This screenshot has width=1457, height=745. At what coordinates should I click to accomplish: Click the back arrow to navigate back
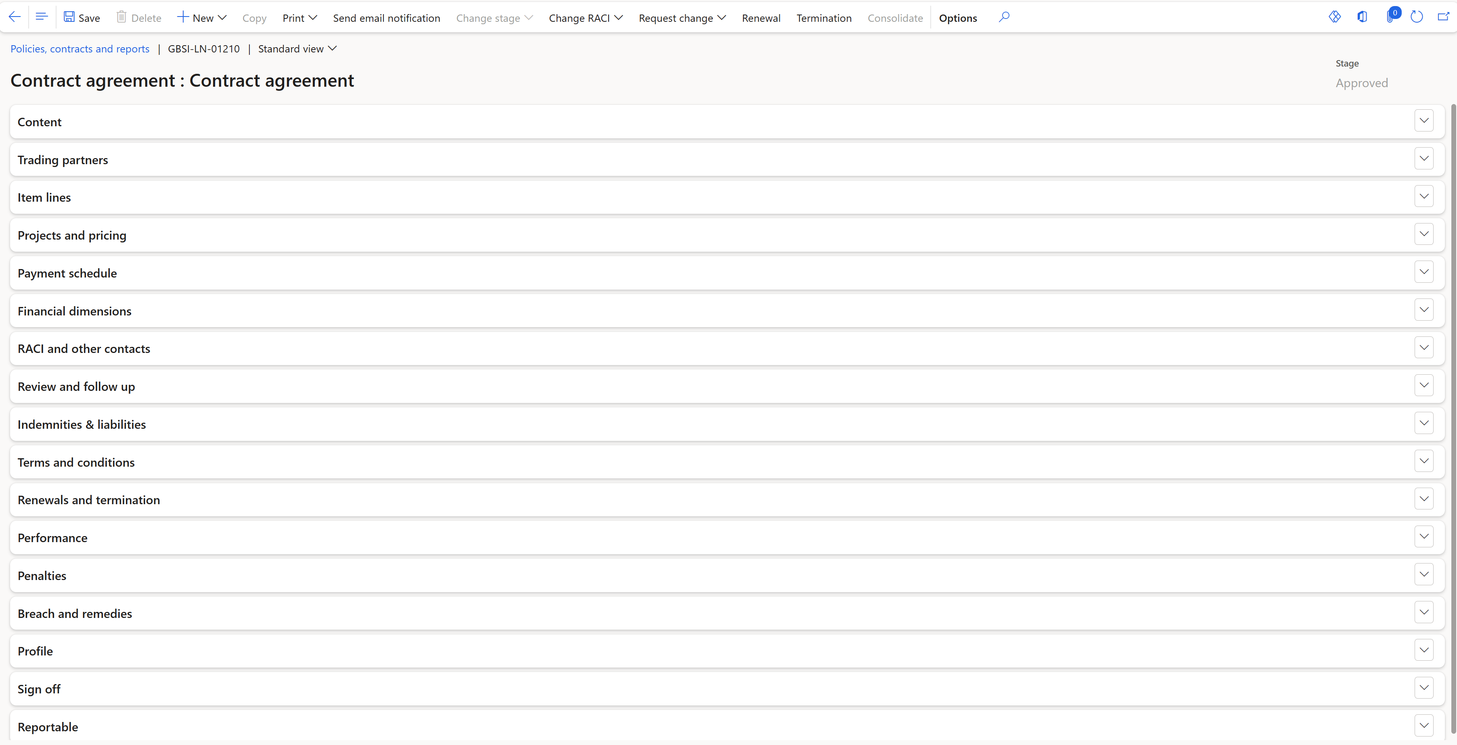pos(15,17)
